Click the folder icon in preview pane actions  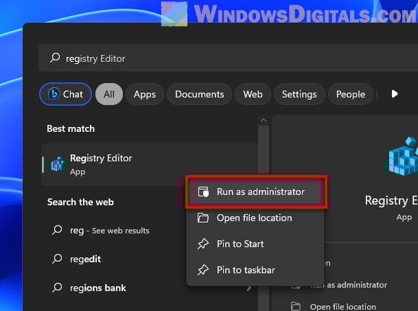pyautogui.click(x=296, y=306)
